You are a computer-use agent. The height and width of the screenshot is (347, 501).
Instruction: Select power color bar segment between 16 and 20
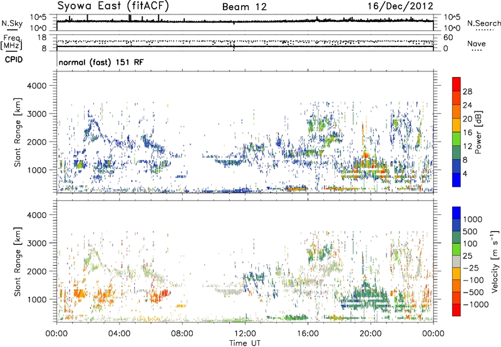click(457, 125)
